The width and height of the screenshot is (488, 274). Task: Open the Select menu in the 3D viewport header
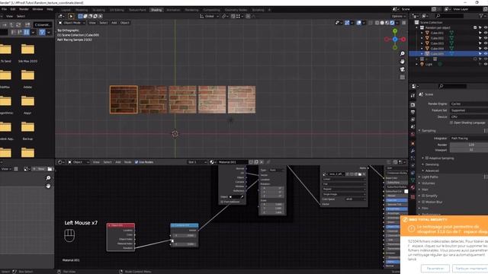104,23
